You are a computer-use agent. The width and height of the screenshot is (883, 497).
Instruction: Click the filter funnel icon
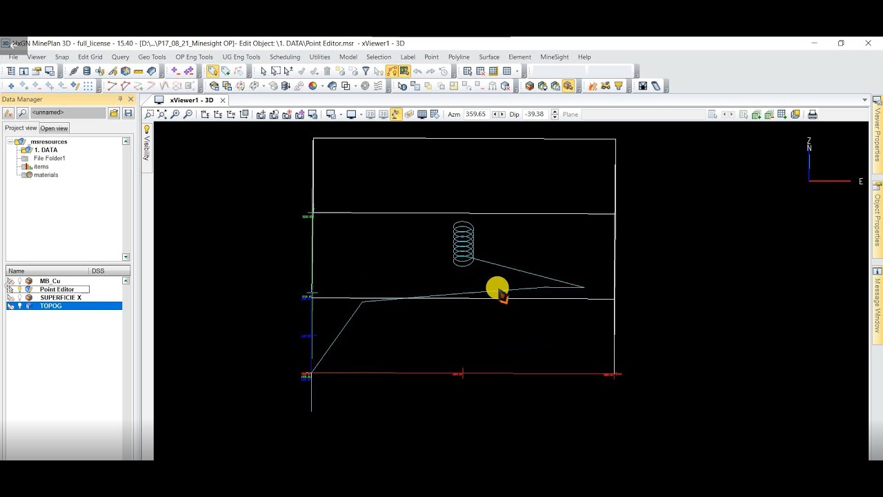pyautogui.click(x=366, y=70)
